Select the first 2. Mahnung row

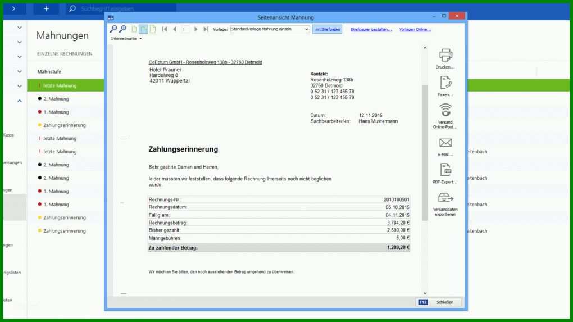66,99
